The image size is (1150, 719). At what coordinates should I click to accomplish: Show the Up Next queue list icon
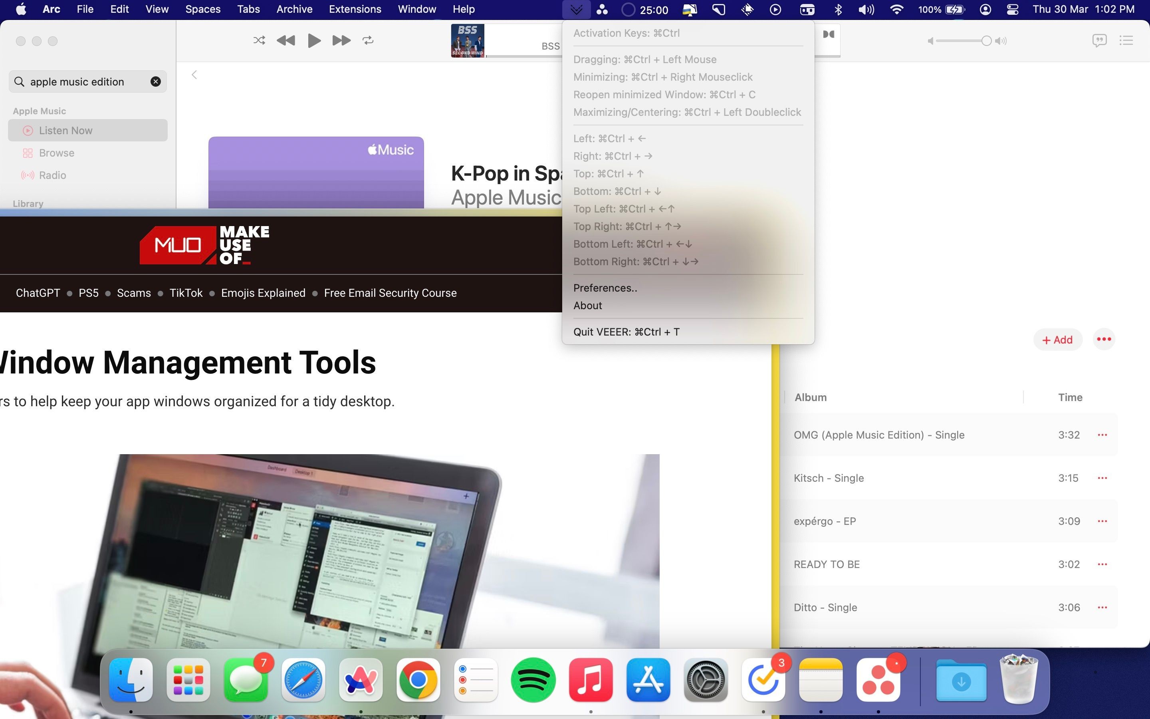pyautogui.click(x=1126, y=40)
